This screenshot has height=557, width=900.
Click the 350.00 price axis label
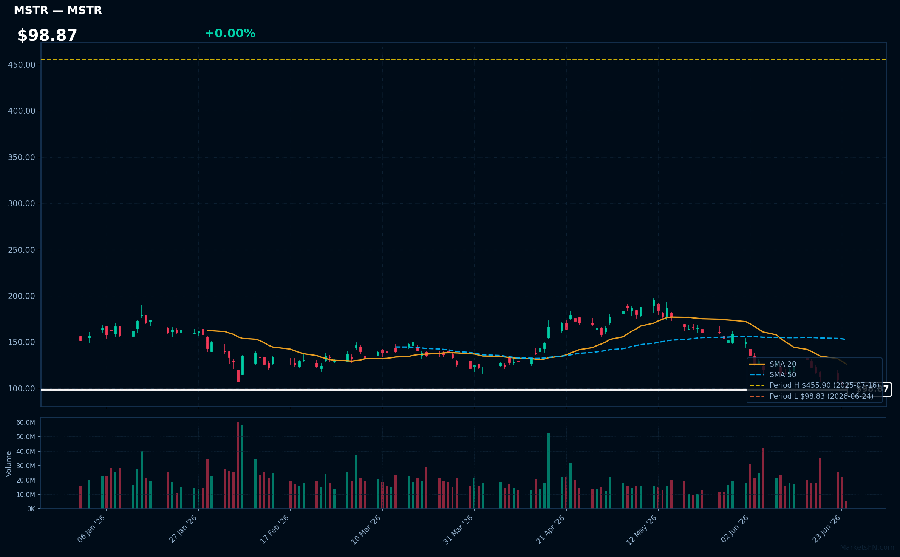[22, 158]
